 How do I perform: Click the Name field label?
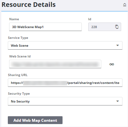pos(14,19)
